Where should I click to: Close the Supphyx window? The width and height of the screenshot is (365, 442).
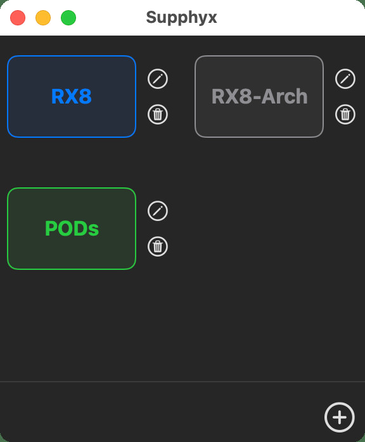(x=18, y=18)
